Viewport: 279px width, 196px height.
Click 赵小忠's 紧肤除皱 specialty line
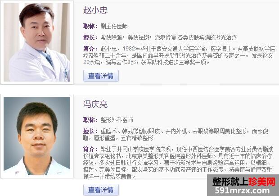(168, 37)
